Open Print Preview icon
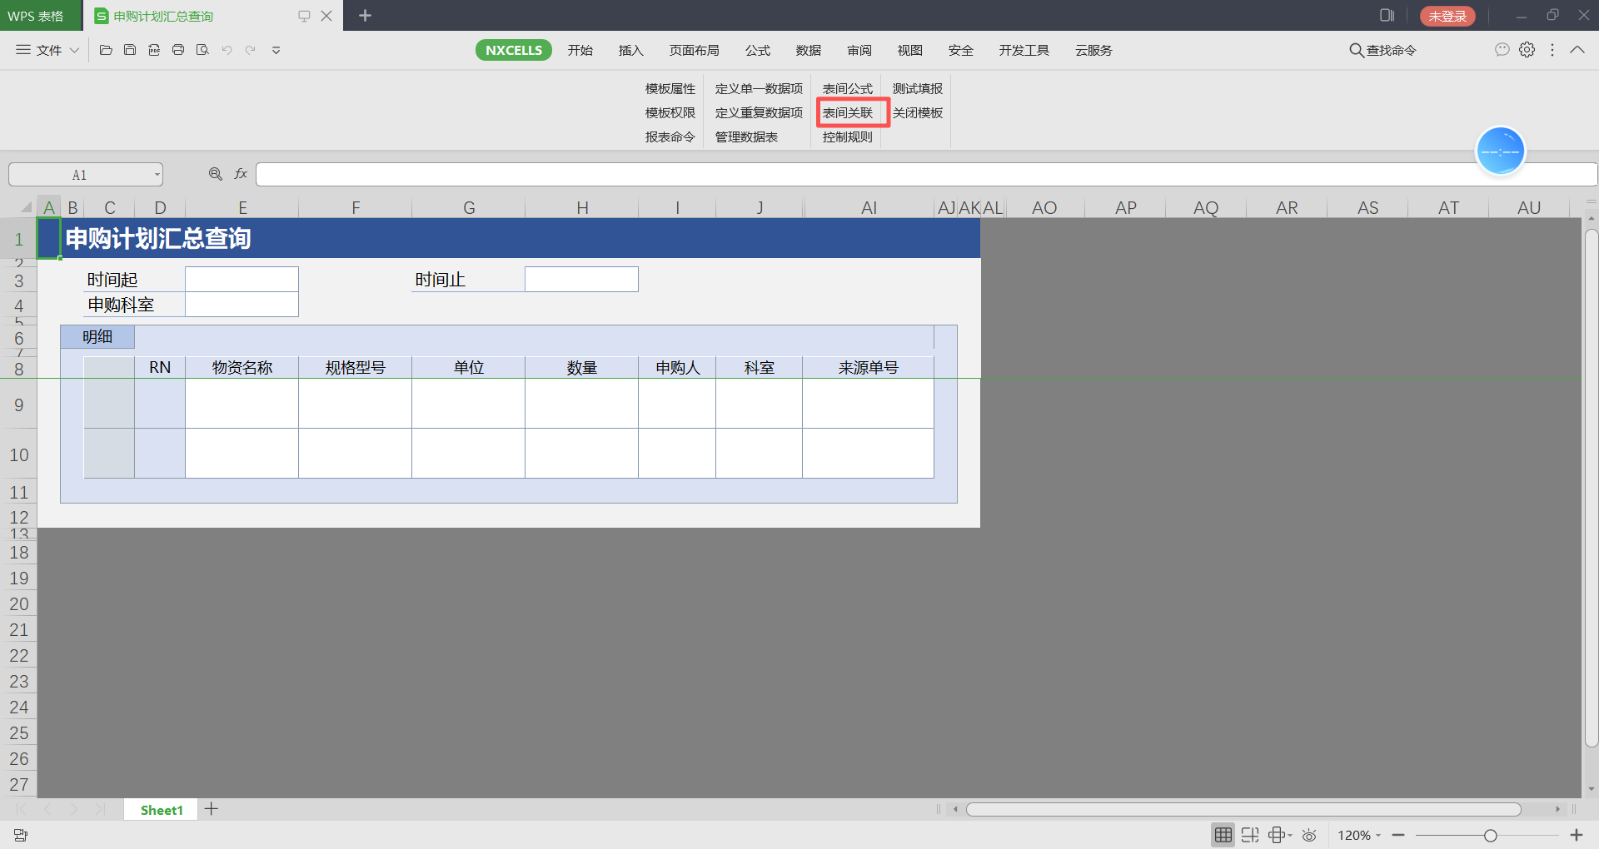 click(x=202, y=50)
